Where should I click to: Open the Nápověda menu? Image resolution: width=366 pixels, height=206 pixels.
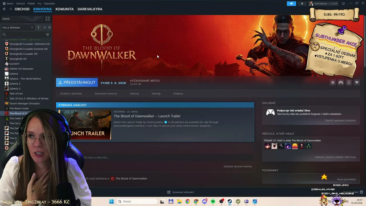coord(49,3)
